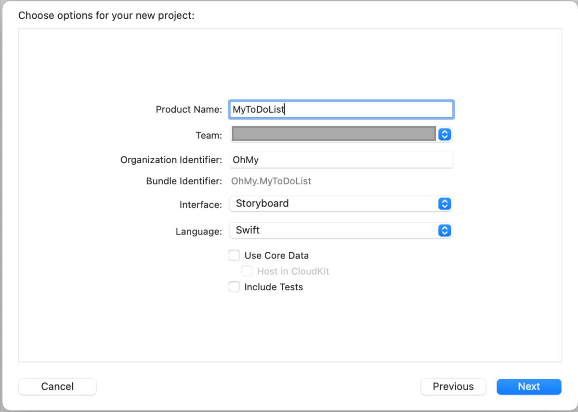Open the Interface popup showing Storyboard

(334, 204)
